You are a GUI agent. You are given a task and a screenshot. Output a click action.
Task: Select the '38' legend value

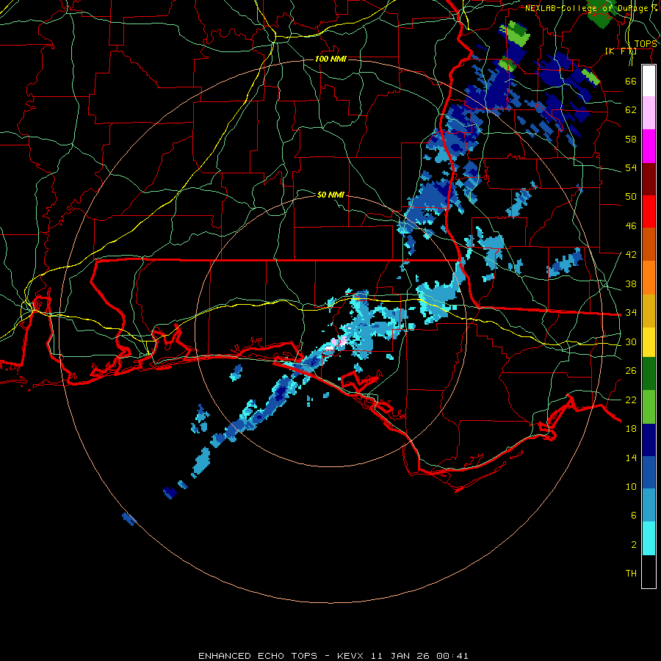631,283
